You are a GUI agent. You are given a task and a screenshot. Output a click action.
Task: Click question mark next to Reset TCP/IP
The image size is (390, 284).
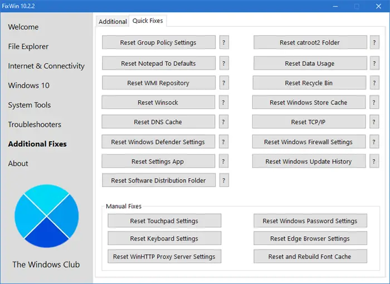(x=374, y=122)
